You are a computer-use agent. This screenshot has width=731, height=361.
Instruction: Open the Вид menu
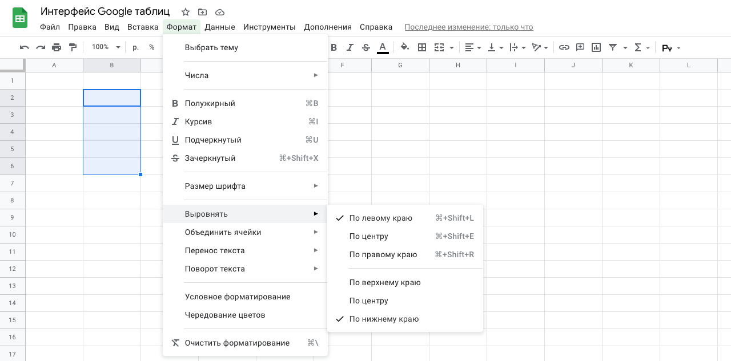112,27
